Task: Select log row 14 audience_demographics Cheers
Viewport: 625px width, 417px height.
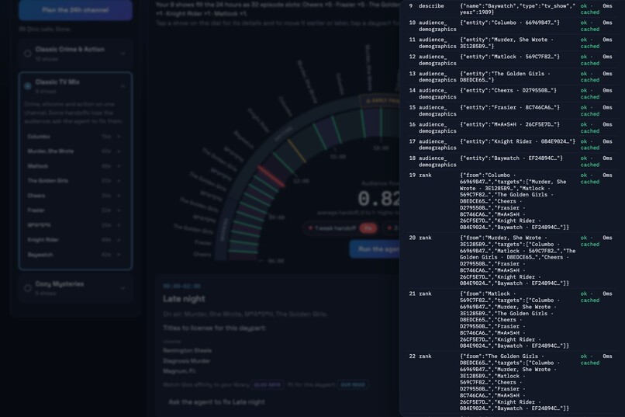Action: (x=512, y=94)
